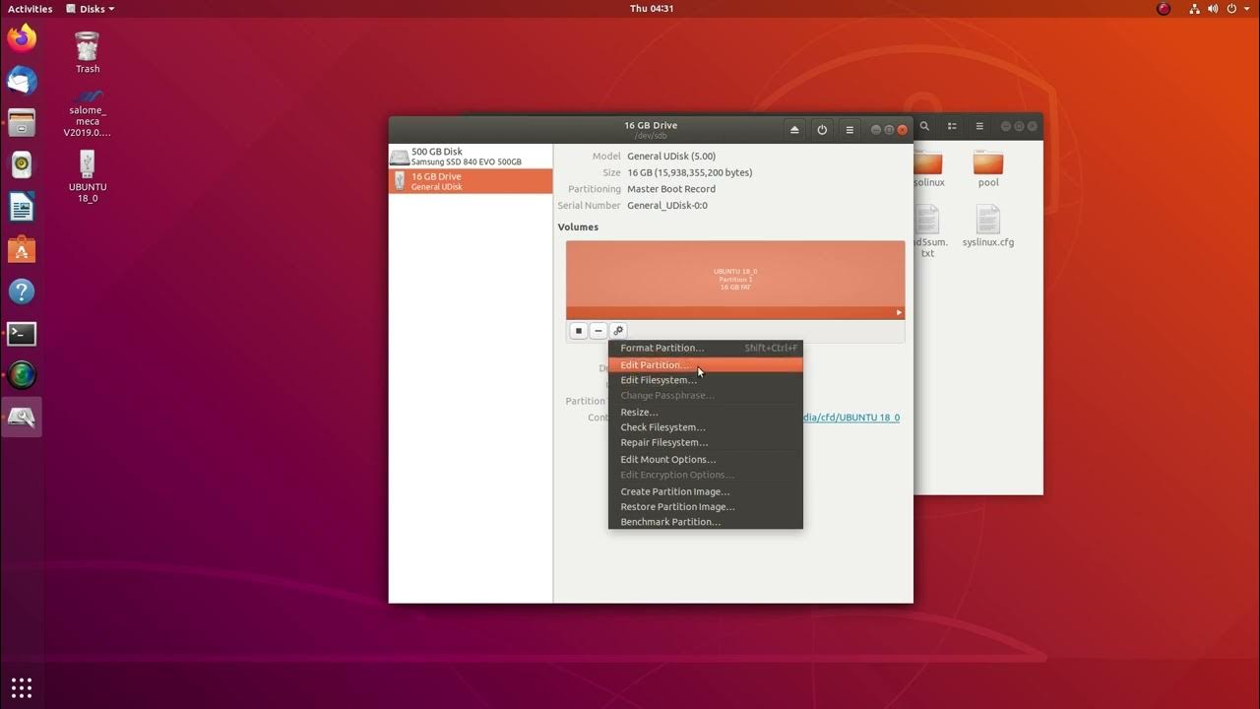Choose Check Filesystem... from the menu
Screen dimensions: 1260x709
(x=706, y=427)
